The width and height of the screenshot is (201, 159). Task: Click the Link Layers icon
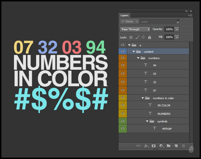138,146
